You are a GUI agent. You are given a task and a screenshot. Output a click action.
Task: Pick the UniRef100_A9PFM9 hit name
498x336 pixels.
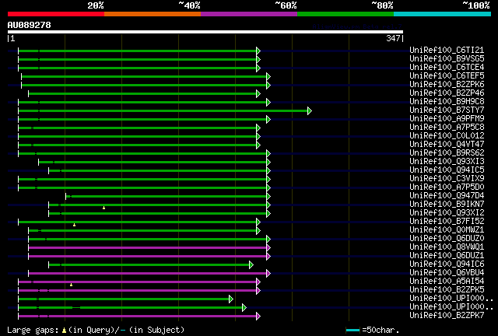point(447,118)
